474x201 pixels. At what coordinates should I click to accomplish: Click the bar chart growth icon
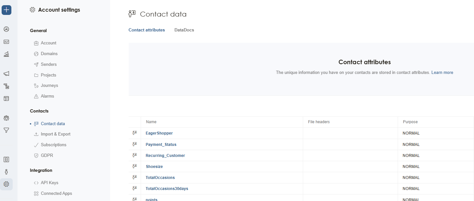[x=6, y=54]
